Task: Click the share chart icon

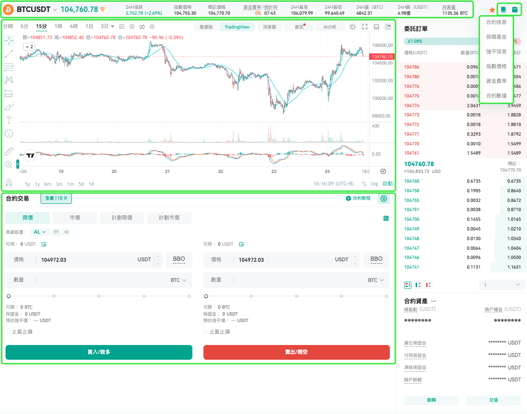Action: pyautogui.click(x=388, y=27)
